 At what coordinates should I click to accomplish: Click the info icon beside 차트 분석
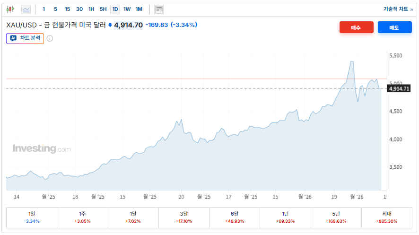click(50, 38)
